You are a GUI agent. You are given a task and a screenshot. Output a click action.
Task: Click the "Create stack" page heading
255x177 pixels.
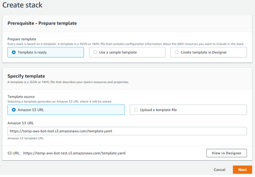pos(23,5)
